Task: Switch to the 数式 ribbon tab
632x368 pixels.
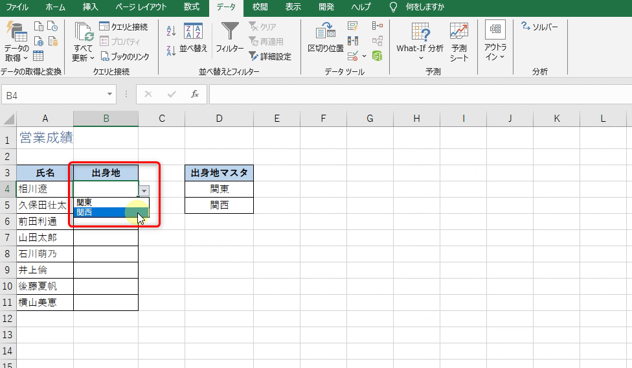Action: [191, 7]
